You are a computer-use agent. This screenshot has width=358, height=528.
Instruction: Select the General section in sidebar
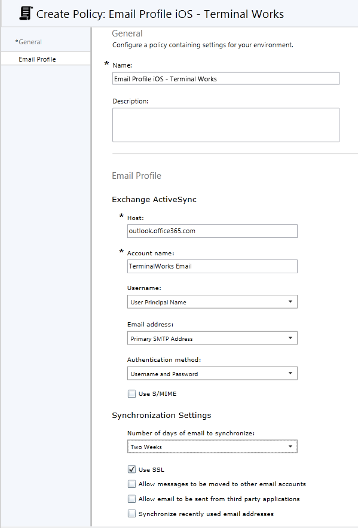pos(45,42)
